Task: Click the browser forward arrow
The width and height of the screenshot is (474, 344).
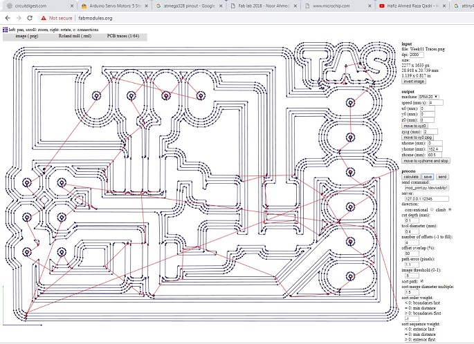Action: pos(19,18)
